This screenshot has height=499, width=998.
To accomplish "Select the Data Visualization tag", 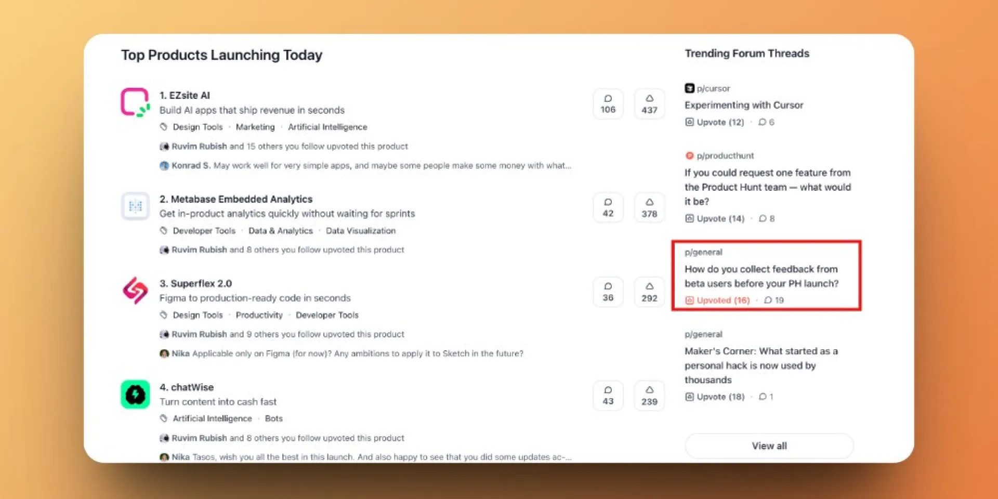I will 361,231.
